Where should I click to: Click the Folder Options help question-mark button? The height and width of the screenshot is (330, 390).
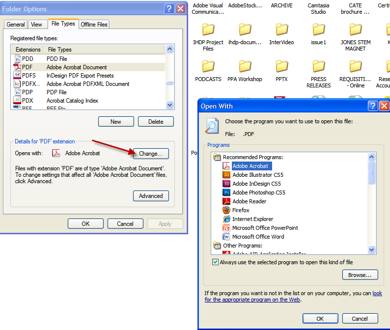point(169,9)
